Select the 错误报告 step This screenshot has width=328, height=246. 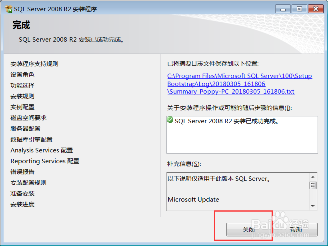[22, 172]
